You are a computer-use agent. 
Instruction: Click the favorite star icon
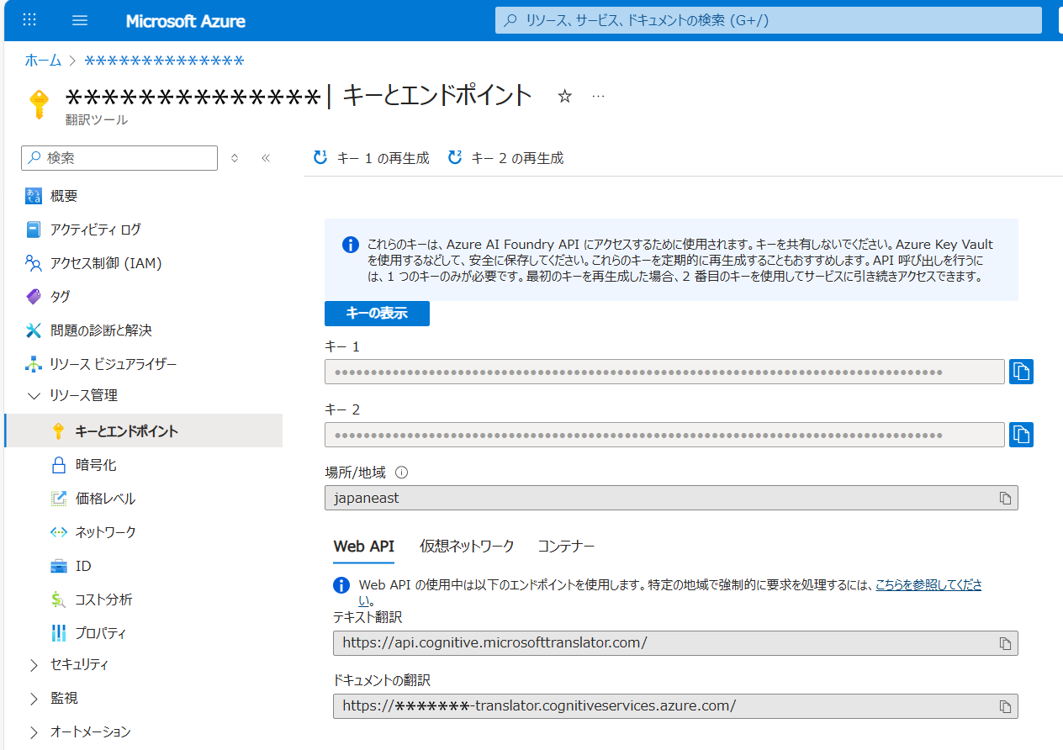coord(565,97)
